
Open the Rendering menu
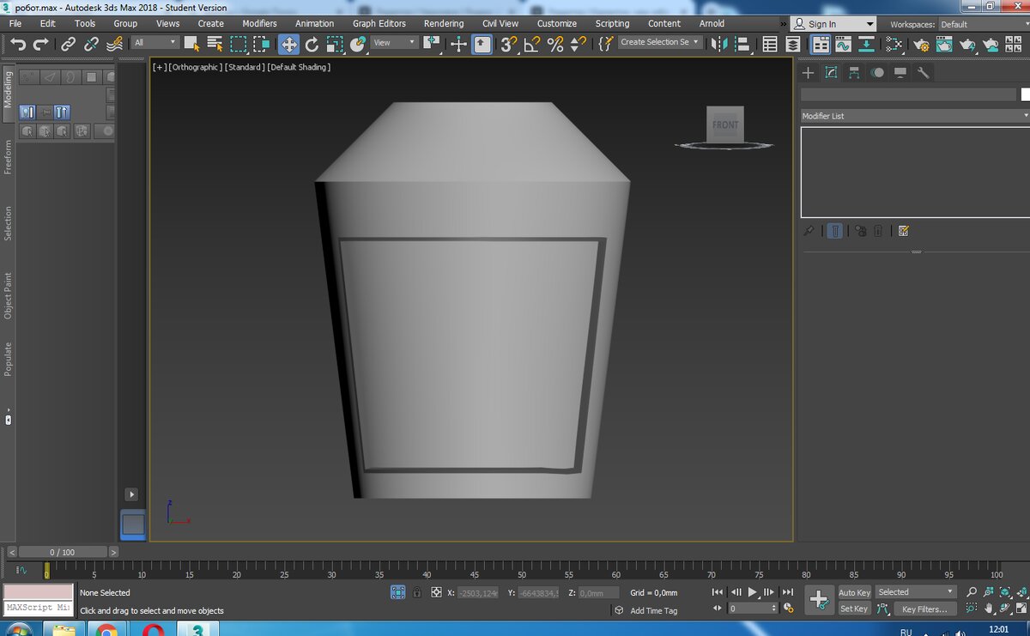[443, 23]
